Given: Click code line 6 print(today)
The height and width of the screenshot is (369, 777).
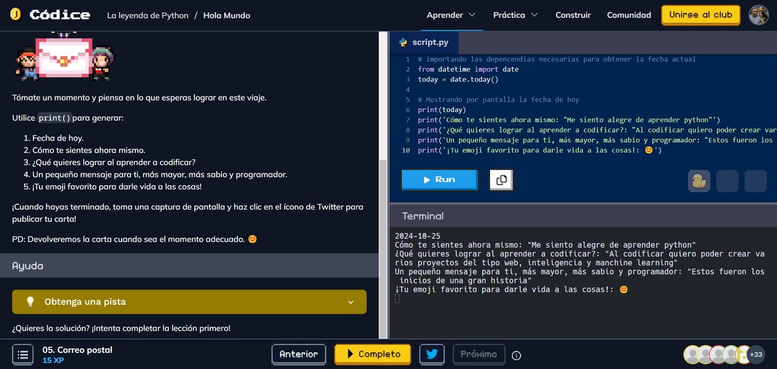Looking at the screenshot, I should (x=442, y=110).
